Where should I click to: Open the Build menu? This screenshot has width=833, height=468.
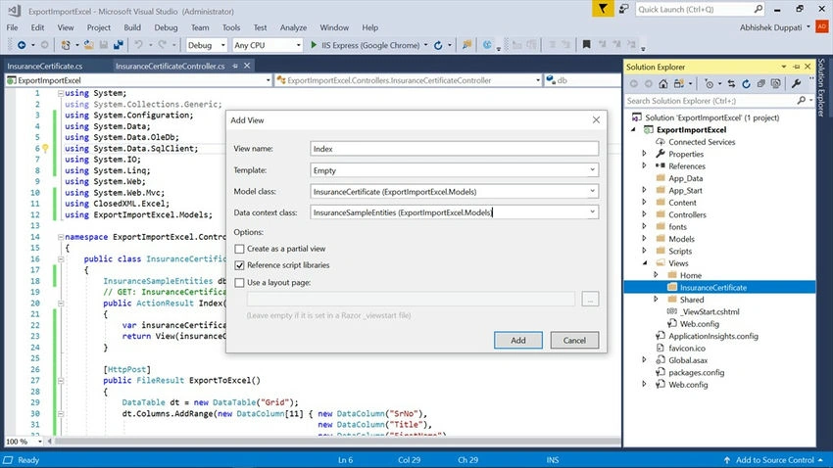[132, 27]
